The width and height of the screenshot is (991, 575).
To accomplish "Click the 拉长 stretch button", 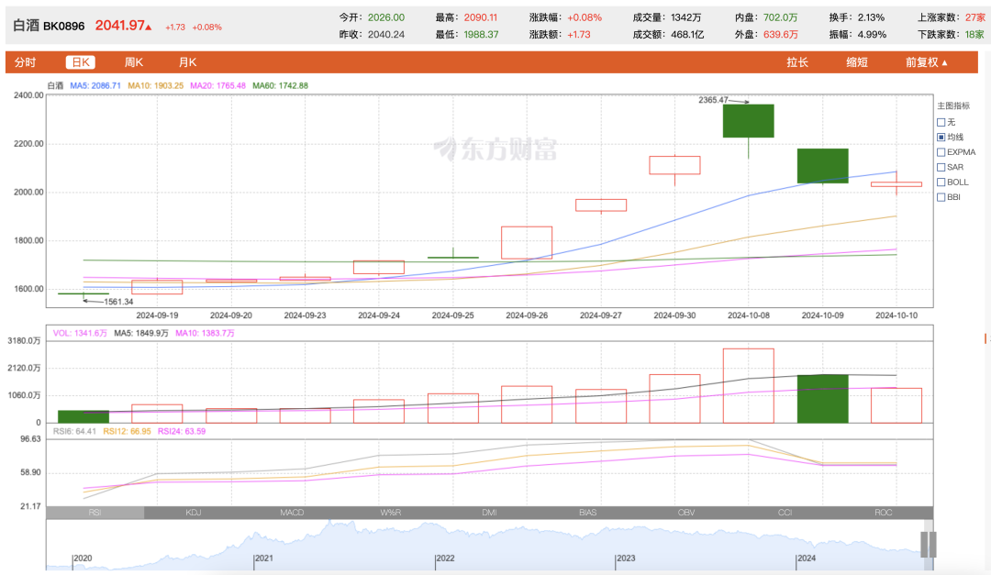I will (x=797, y=62).
